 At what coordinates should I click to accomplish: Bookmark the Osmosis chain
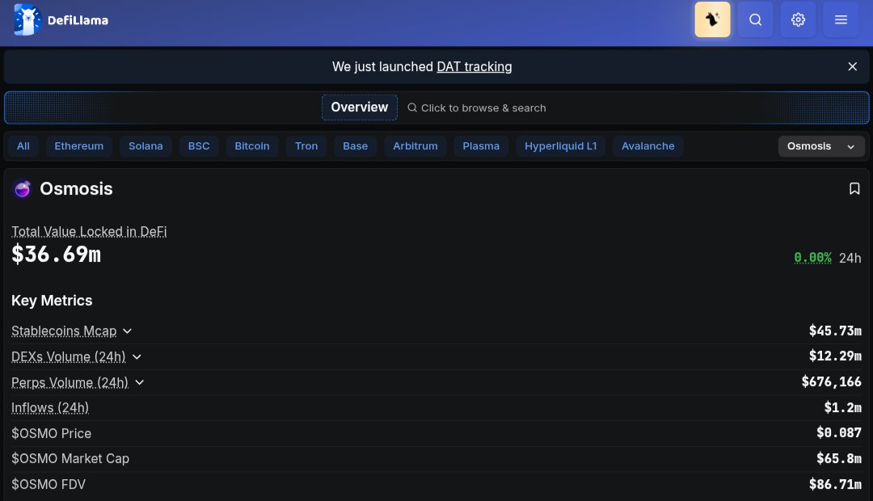click(x=854, y=189)
